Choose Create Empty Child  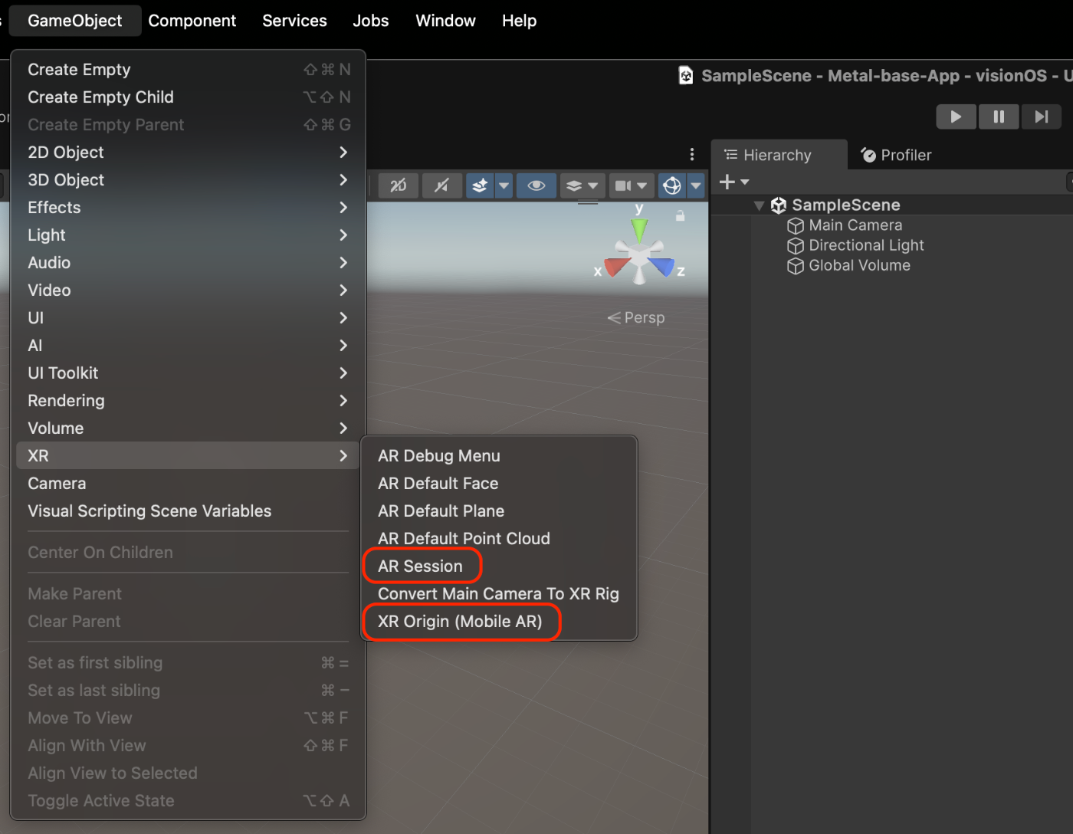(x=189, y=97)
